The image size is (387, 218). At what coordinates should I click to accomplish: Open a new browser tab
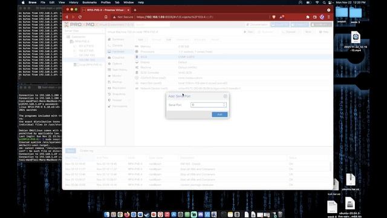pos(135,10)
